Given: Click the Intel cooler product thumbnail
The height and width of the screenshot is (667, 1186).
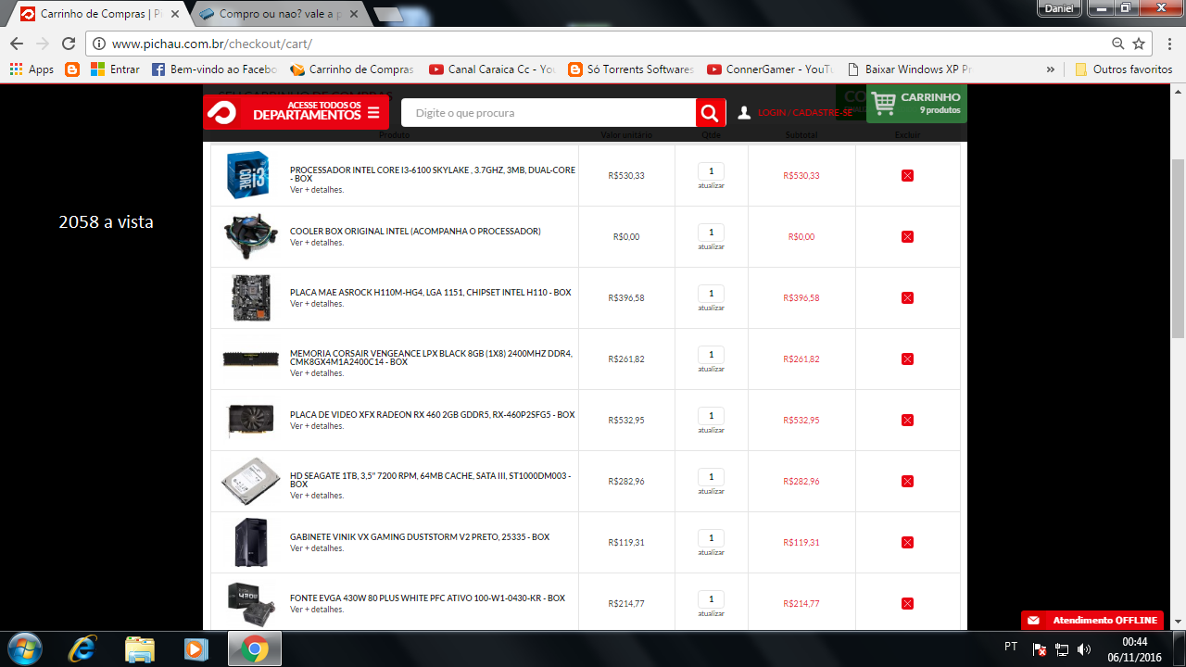Looking at the screenshot, I should [250, 236].
